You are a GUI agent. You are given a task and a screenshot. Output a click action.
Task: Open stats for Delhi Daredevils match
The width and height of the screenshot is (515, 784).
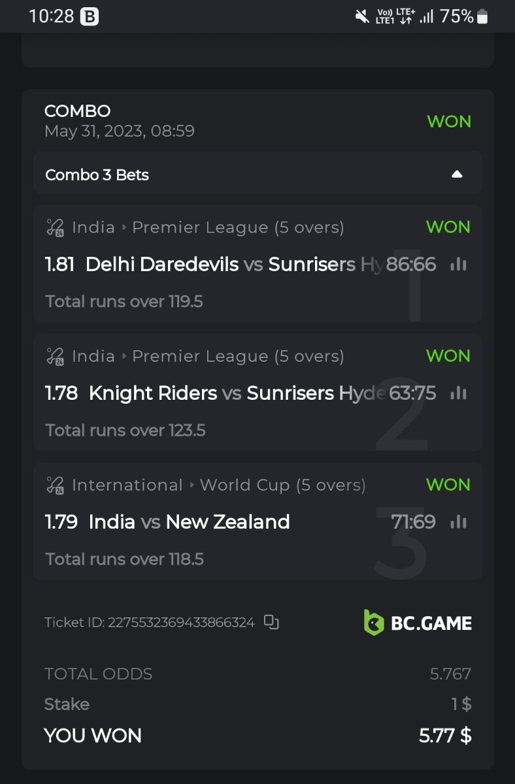click(x=459, y=264)
